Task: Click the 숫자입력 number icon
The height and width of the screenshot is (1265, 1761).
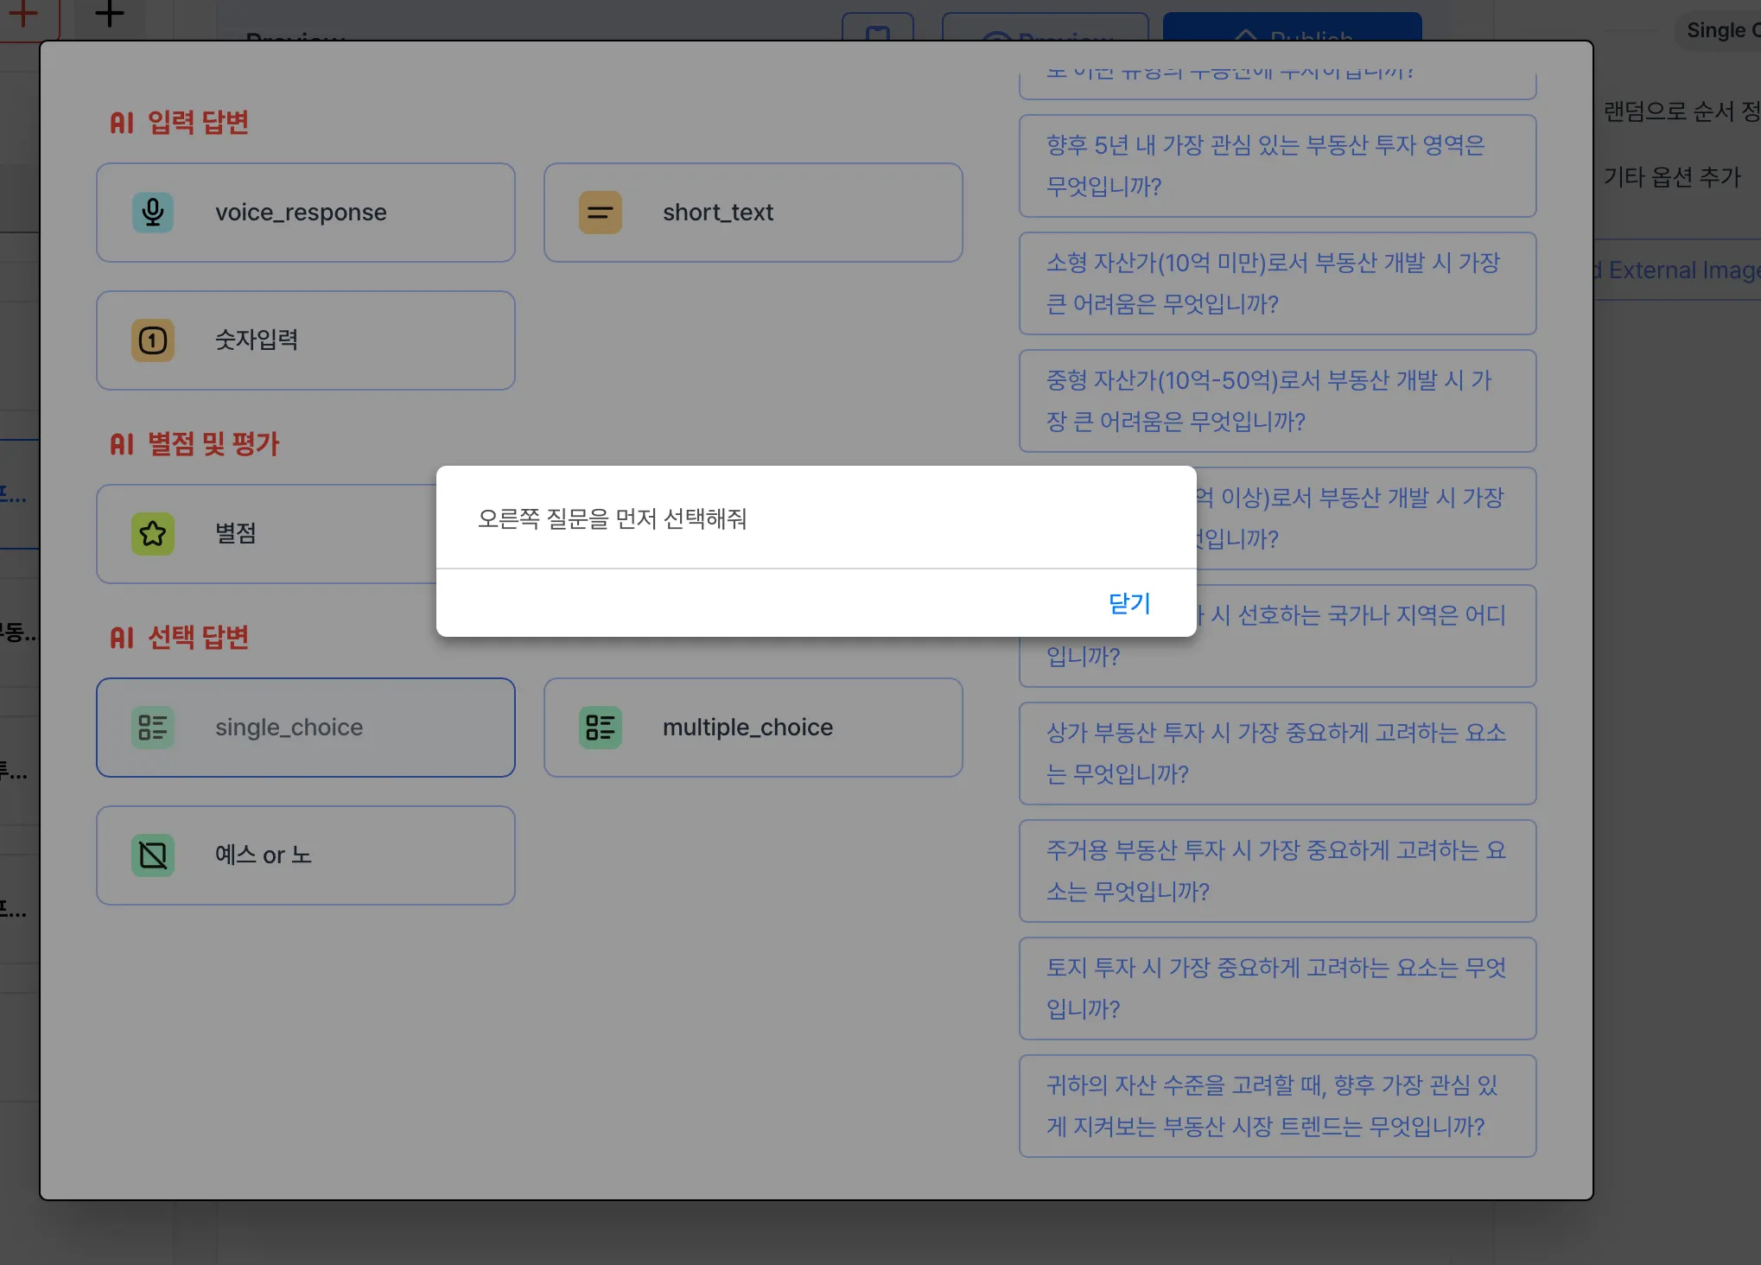Action: pos(153,340)
